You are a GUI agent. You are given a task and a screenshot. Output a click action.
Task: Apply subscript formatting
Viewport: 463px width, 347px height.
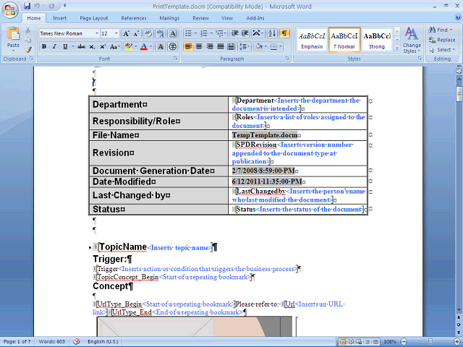pyautogui.click(x=92, y=46)
